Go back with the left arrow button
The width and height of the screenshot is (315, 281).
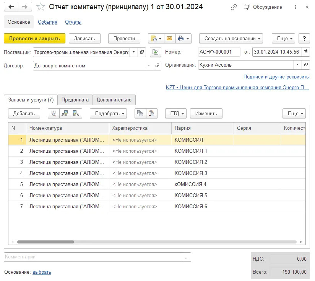click(11, 7)
